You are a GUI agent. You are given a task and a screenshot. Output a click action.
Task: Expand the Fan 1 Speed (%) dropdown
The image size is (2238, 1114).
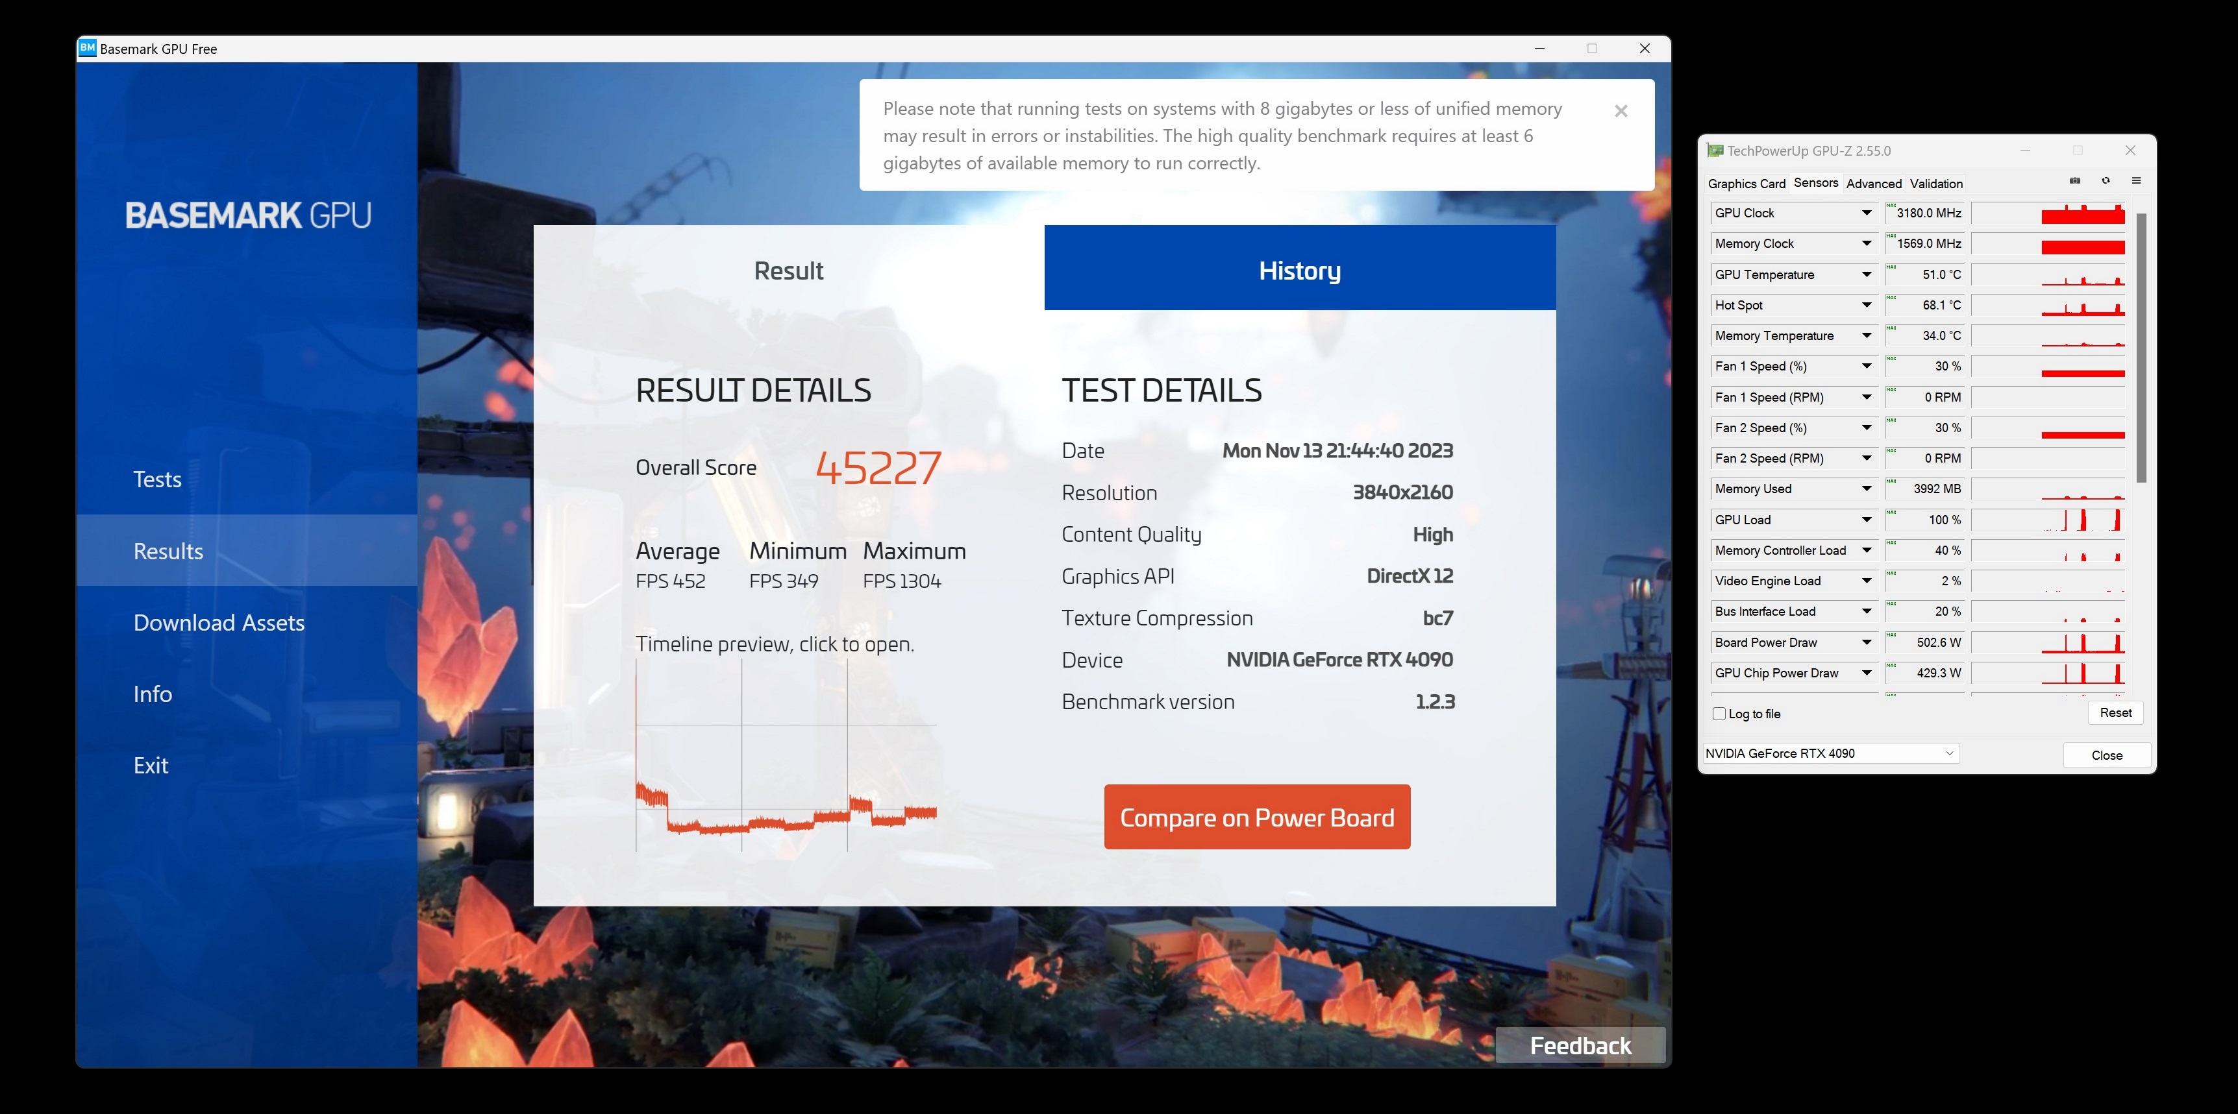tap(1866, 367)
